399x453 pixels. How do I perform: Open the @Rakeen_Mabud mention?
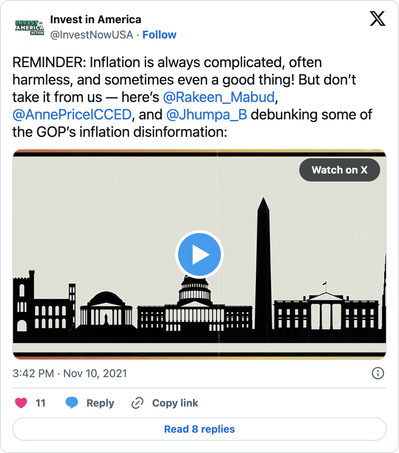coord(219,97)
